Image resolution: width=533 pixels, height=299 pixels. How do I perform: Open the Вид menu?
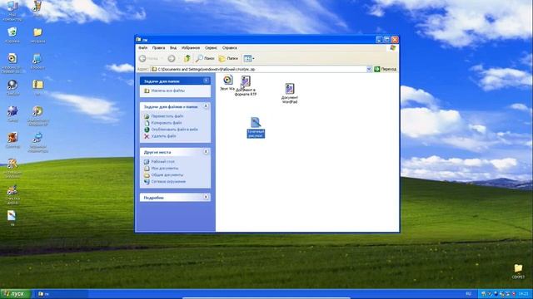173,48
